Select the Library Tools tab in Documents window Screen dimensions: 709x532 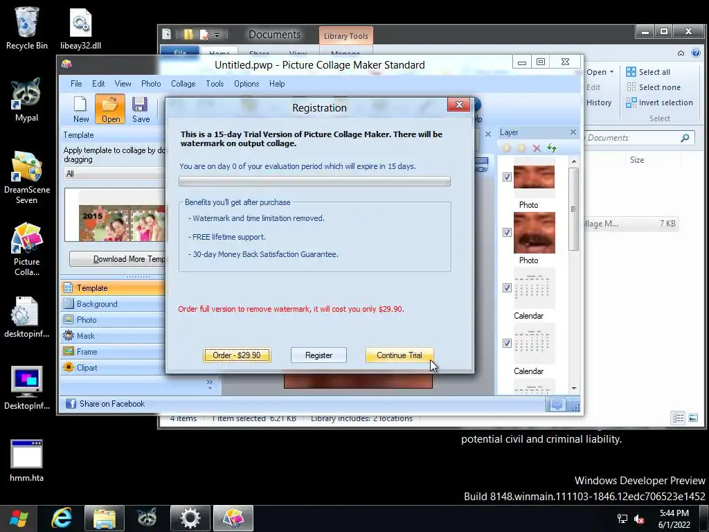(346, 36)
